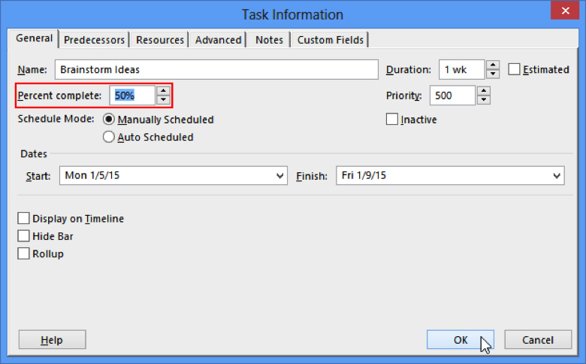Enable the Estimated checkbox

coord(515,69)
